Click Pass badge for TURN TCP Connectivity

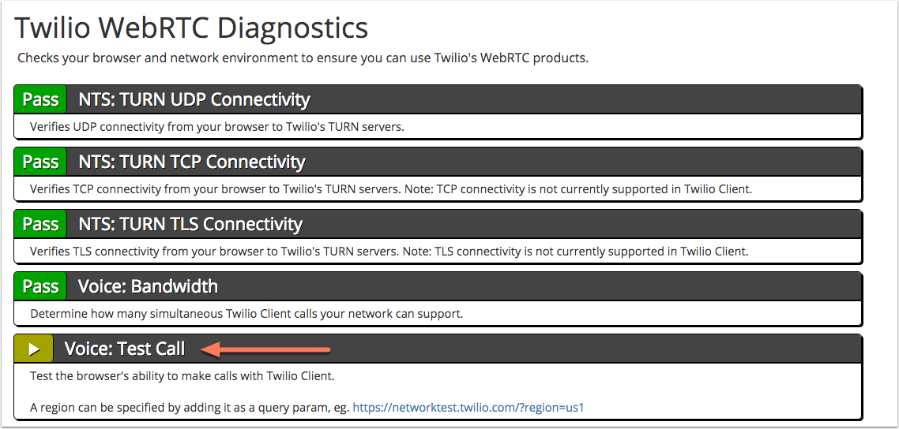point(40,162)
